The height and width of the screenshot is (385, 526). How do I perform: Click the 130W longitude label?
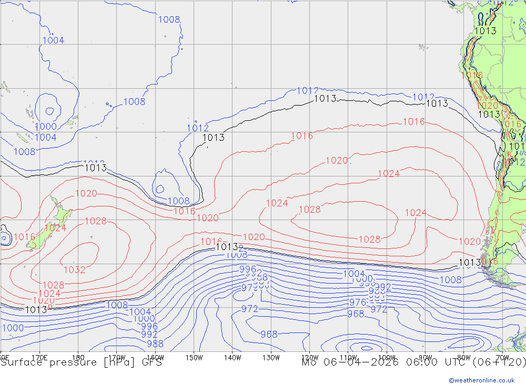[x=271, y=358]
